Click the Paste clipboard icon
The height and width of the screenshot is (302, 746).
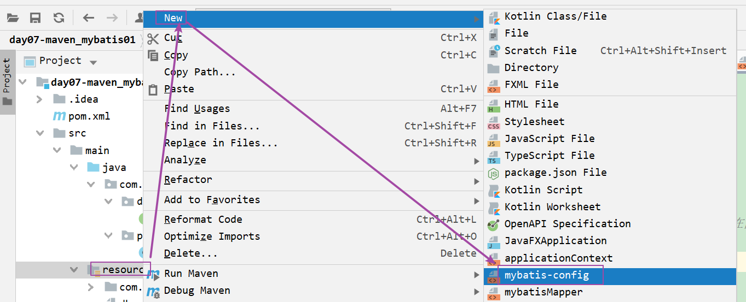153,89
